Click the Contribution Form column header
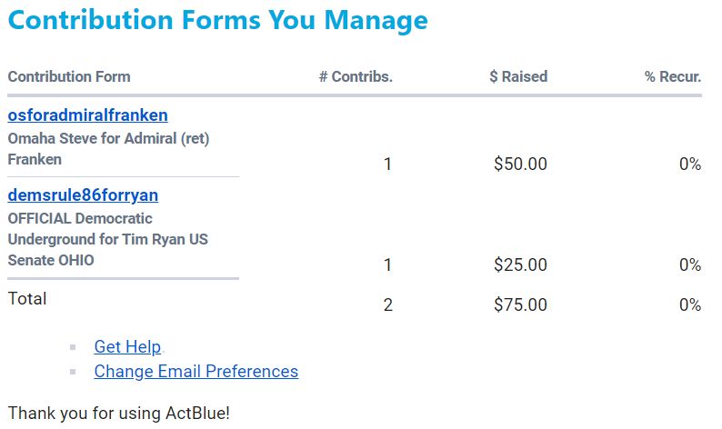 (69, 76)
